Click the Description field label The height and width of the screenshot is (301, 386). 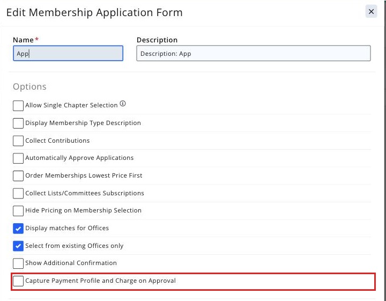(157, 40)
